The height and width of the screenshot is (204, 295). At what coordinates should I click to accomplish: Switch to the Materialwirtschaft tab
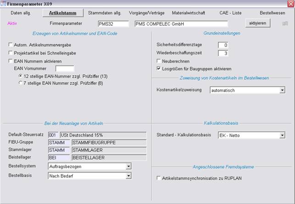189,13
